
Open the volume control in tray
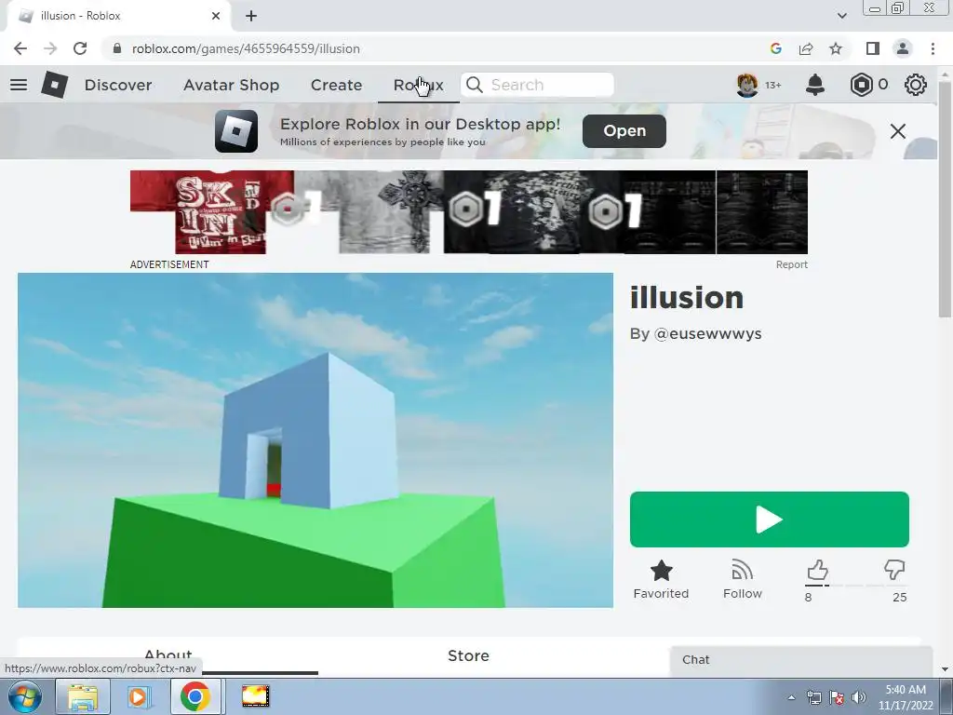click(x=858, y=697)
